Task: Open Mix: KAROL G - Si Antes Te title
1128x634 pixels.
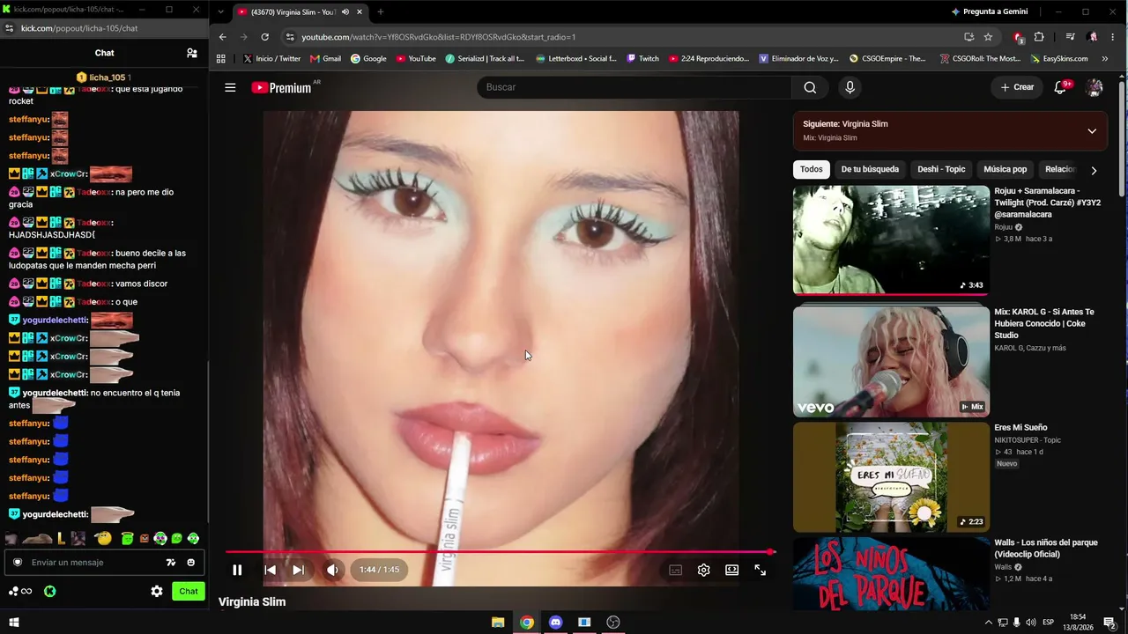Action: [x=1044, y=323]
